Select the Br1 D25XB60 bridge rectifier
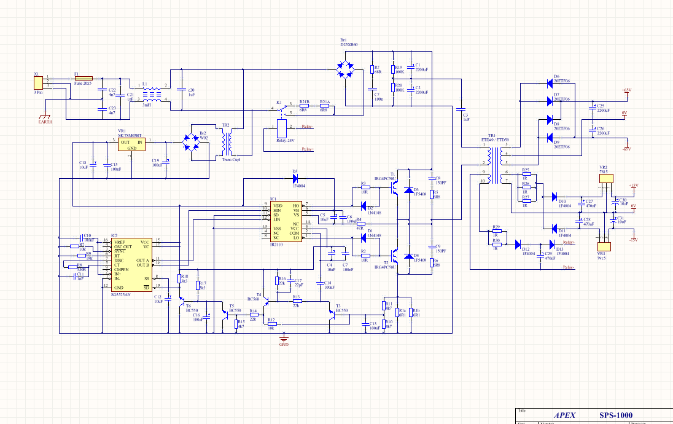The width and height of the screenshot is (673, 424). (x=346, y=69)
